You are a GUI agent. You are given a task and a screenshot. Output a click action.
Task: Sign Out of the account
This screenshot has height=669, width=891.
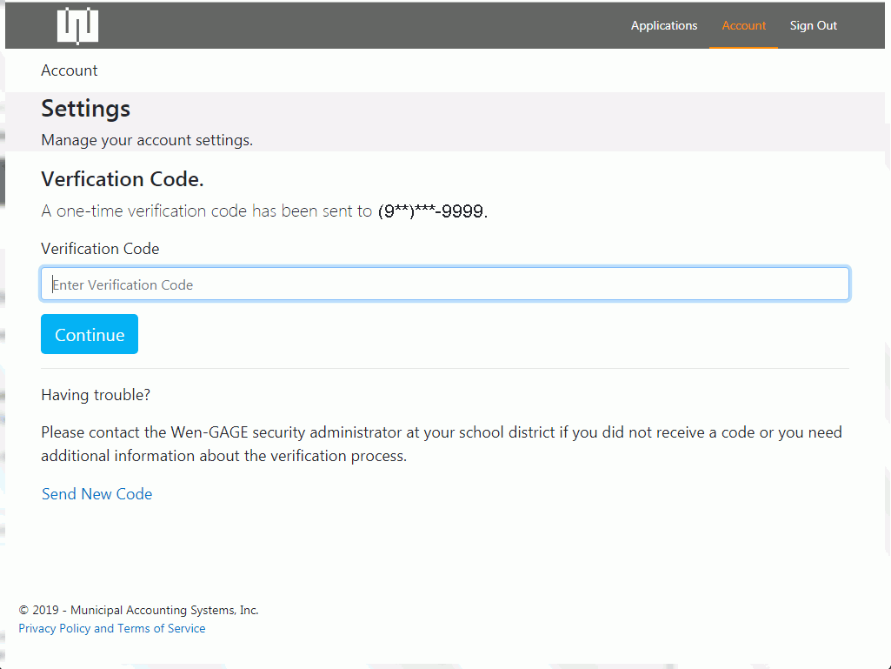click(813, 25)
